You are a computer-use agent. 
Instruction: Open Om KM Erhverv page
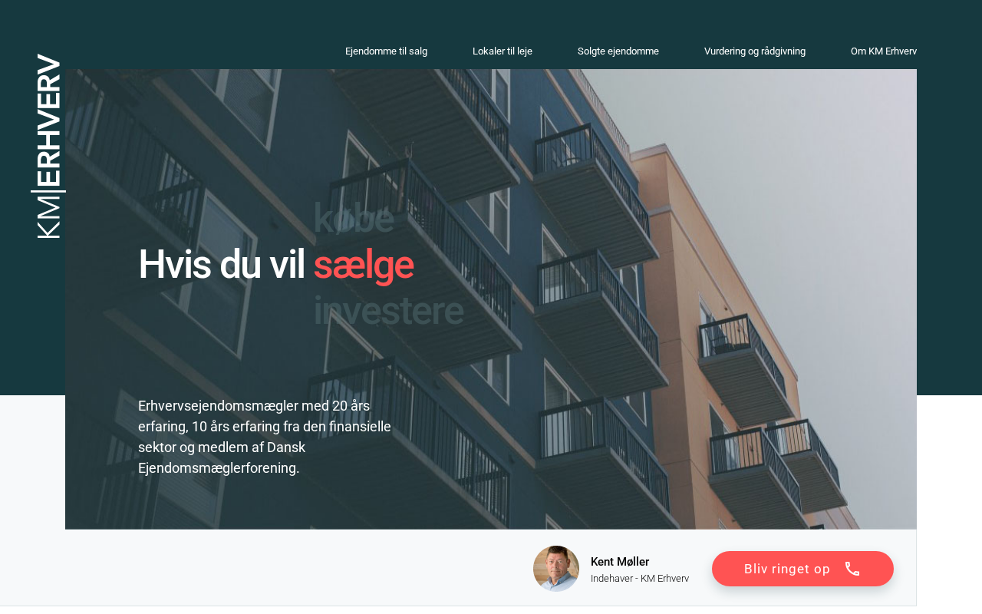click(x=884, y=51)
